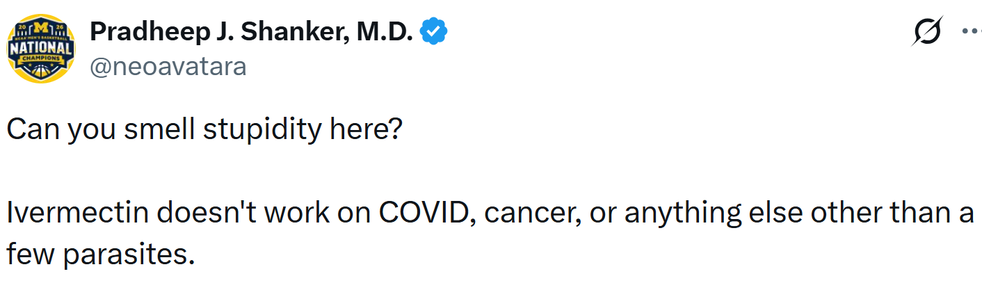Screen dimensions: 982x283
Task: Click the @neoavatara handle
Action: click(168, 67)
